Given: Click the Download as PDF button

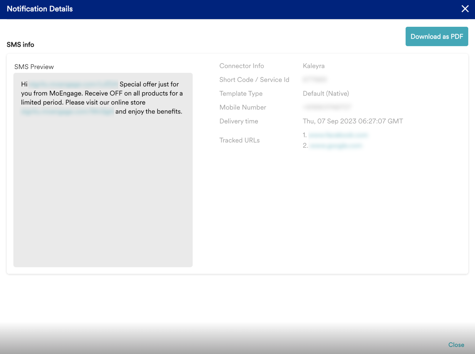Looking at the screenshot, I should point(436,36).
